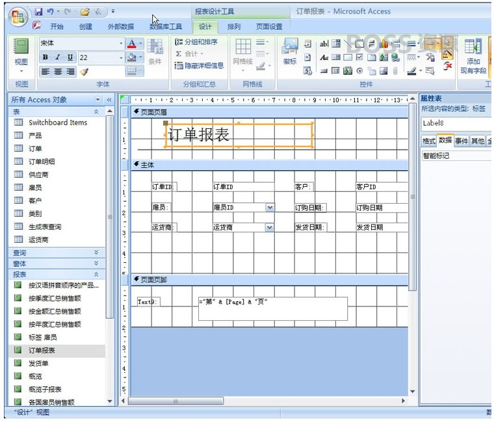Click the 主体 (Detail) section bar
The width and height of the screenshot is (494, 421).
click(269, 165)
